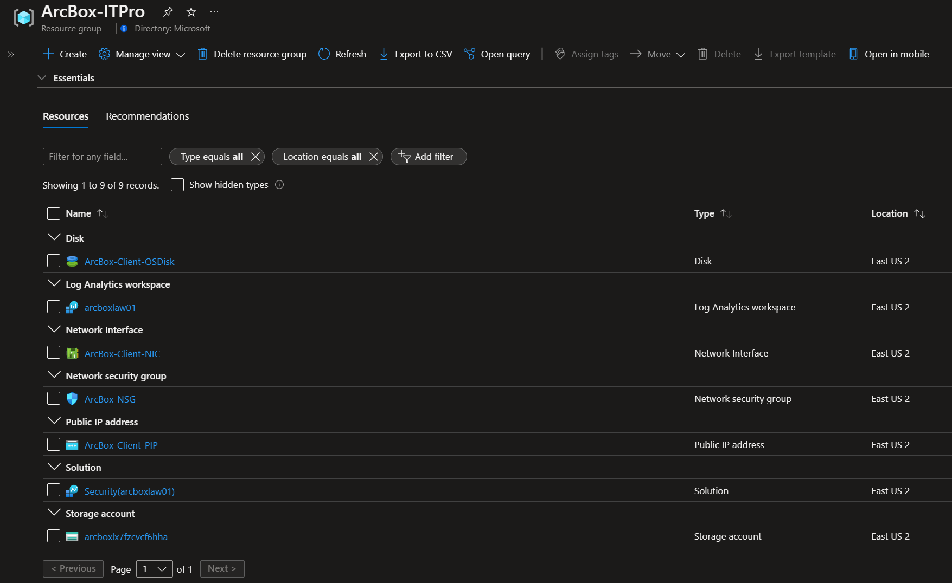Collapse the Log Analytics workspace group
952x583 pixels.
(54, 283)
